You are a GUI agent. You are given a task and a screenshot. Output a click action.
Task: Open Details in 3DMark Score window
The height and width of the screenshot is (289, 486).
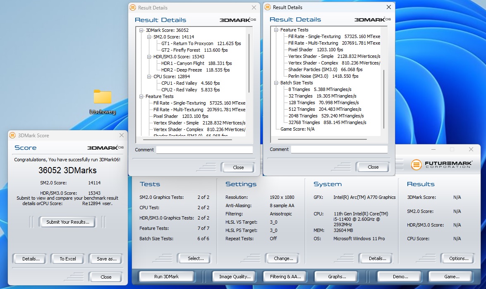[30, 259]
